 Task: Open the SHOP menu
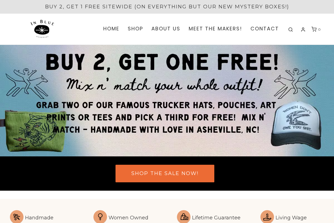pyautogui.click(x=135, y=29)
